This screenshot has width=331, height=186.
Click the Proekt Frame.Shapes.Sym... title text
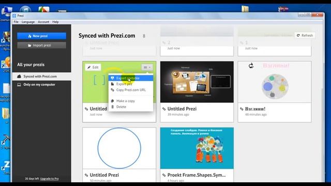click(197, 175)
